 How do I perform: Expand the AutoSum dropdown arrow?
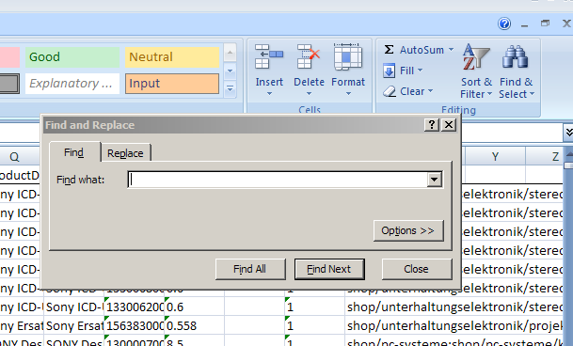tap(451, 49)
